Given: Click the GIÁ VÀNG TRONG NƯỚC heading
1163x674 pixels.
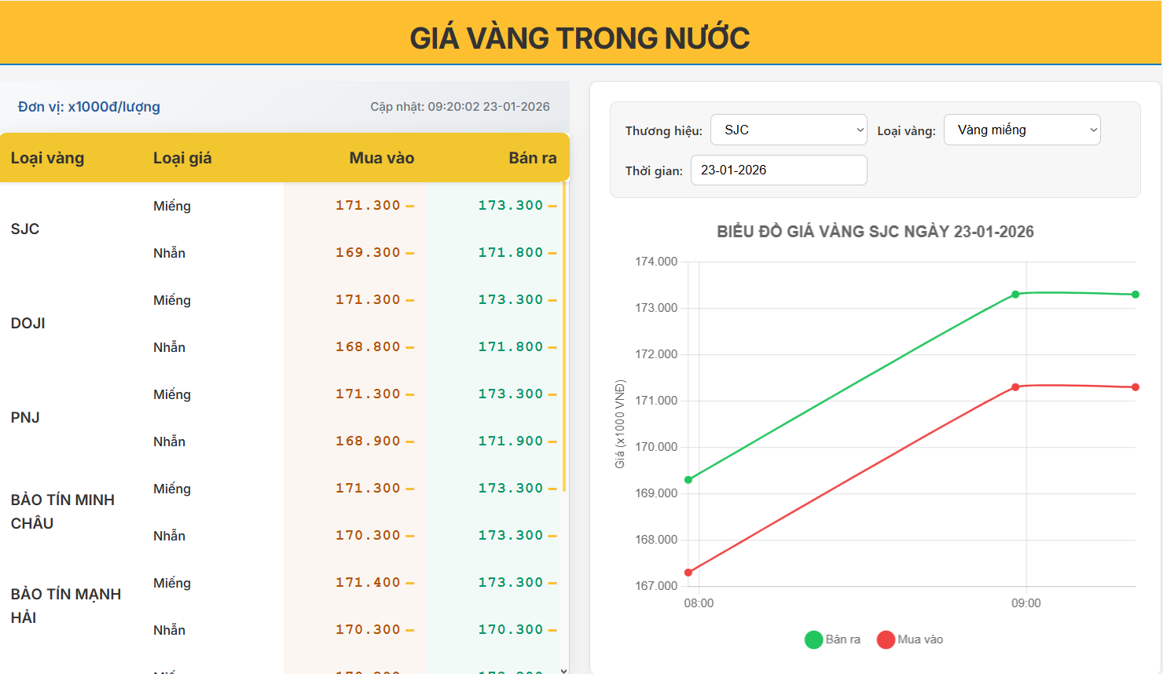Looking at the screenshot, I should [580, 38].
